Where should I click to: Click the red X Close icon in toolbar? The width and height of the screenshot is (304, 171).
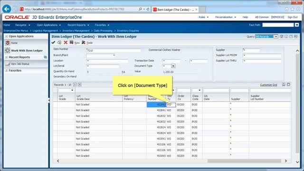click(66, 42)
